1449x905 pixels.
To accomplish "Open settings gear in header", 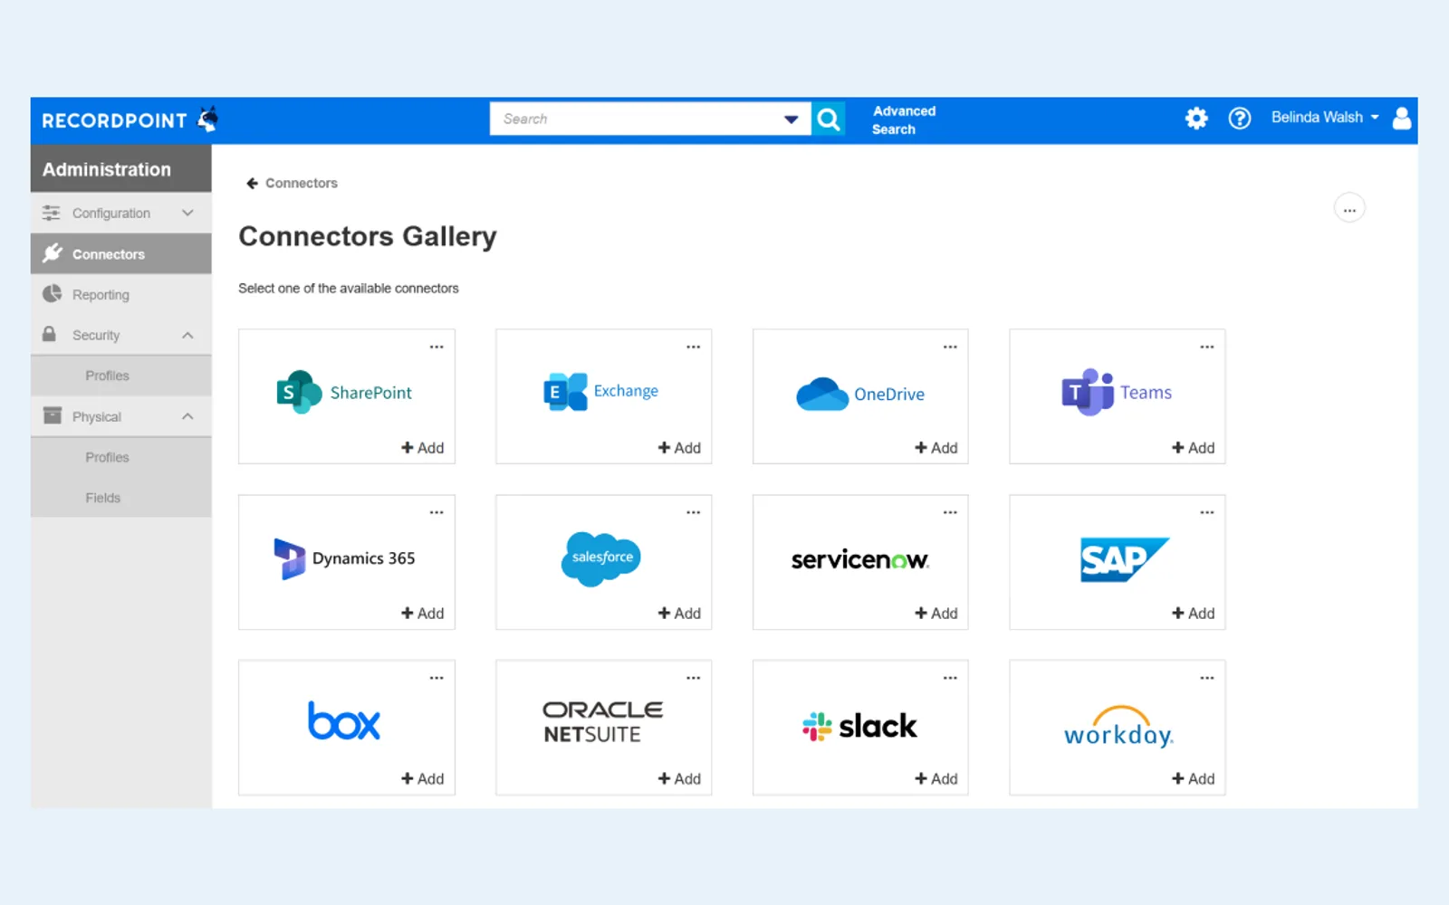I will [1196, 118].
